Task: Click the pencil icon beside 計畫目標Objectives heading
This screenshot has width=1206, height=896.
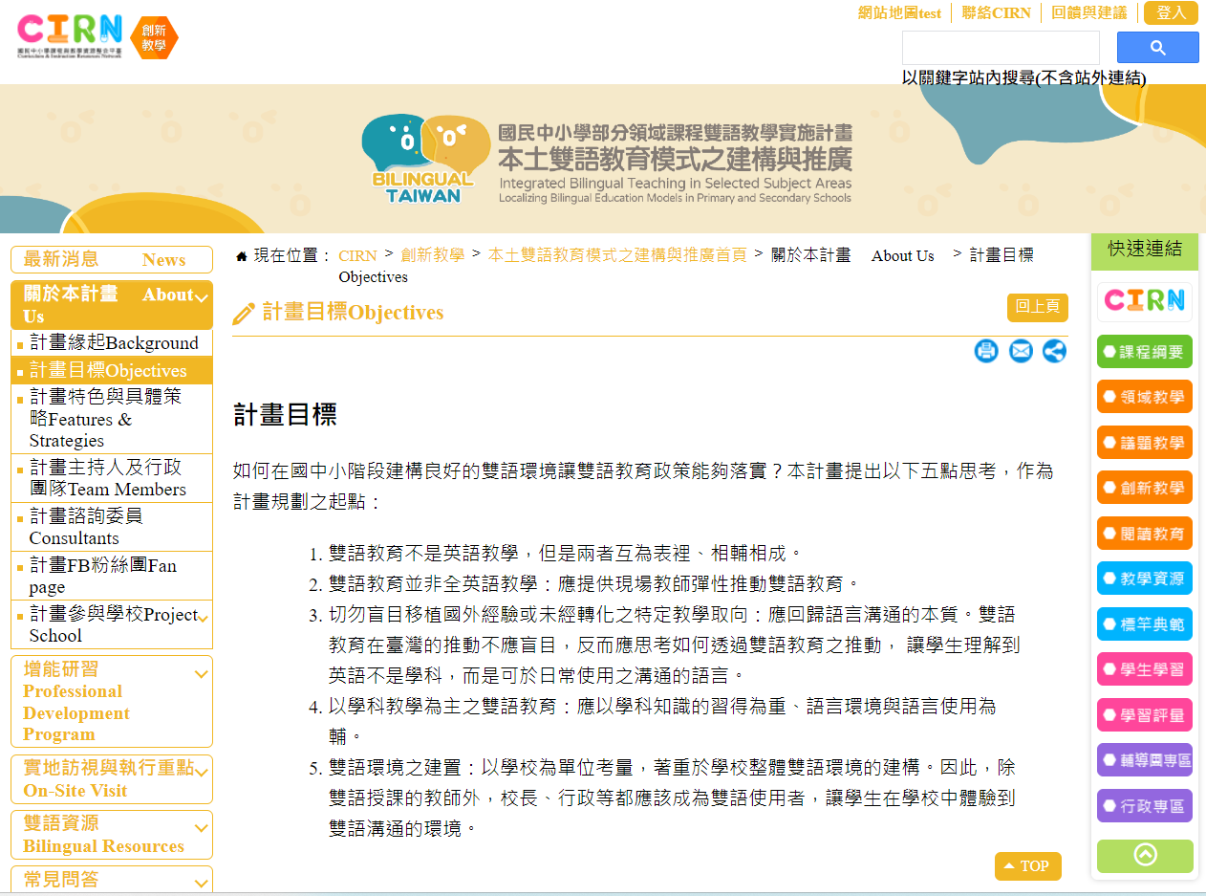Action: tap(242, 313)
